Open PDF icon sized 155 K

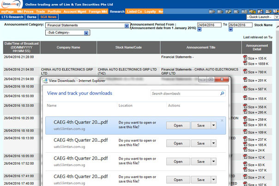[245, 98]
